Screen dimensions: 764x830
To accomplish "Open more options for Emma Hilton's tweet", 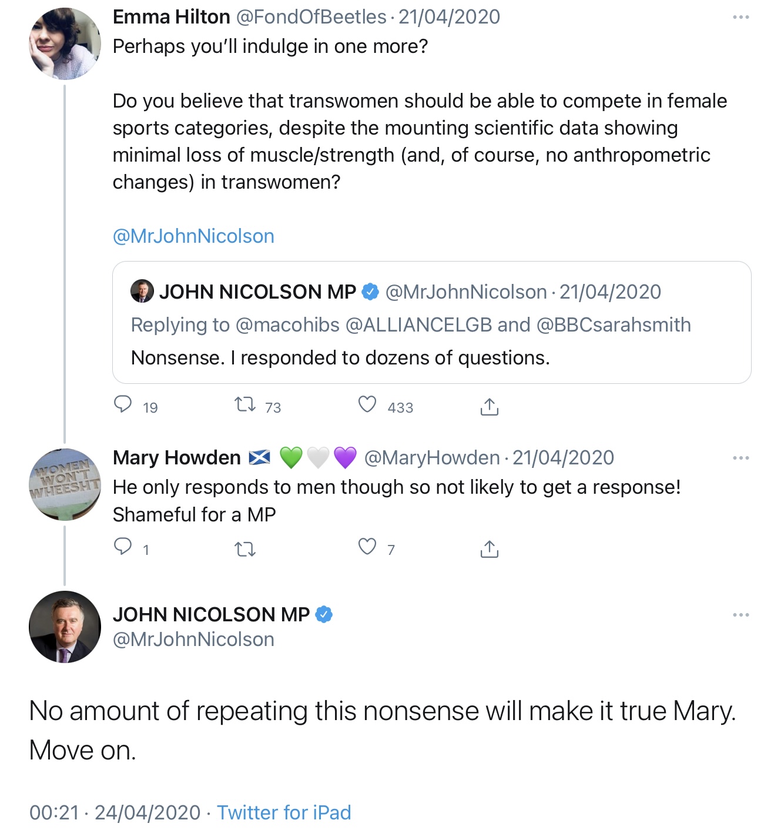I will tap(740, 17).
